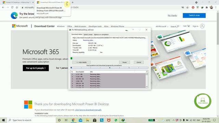Click the Microsoft logo in the page header
This screenshot has height=123, width=219.
tap(20, 26)
